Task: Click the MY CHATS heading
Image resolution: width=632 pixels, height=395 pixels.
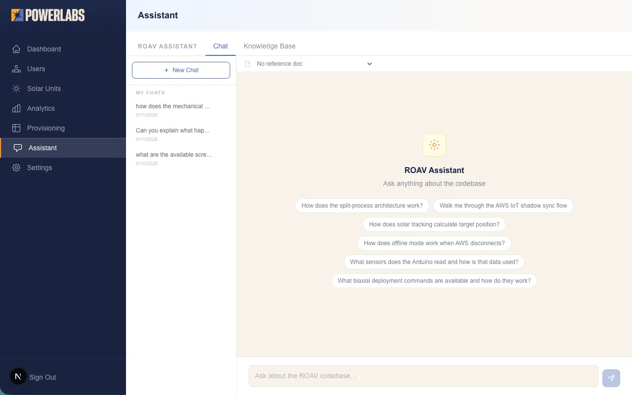Action: (x=150, y=92)
